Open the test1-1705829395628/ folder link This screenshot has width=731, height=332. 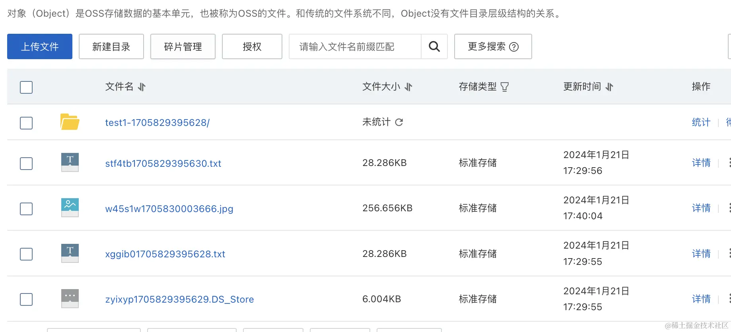(157, 123)
